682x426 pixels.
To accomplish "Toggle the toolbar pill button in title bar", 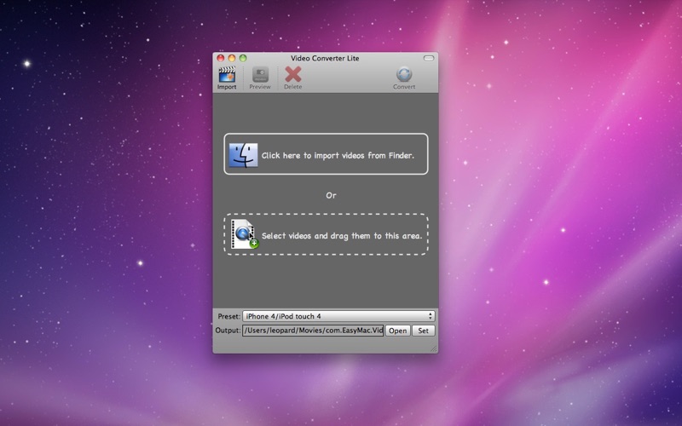I will click(429, 58).
